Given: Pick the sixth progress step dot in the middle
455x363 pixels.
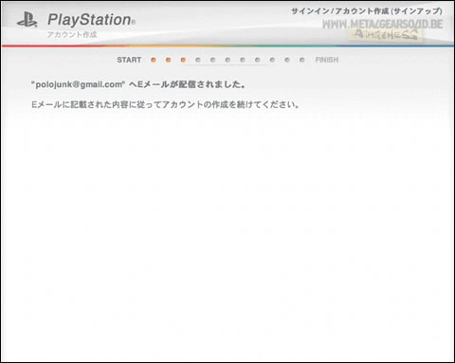Looking at the screenshot, I should click(x=227, y=60).
